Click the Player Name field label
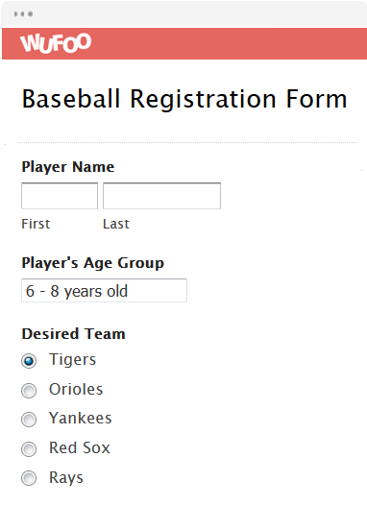Viewport: 367px width, 506px height. pyautogui.click(x=68, y=167)
